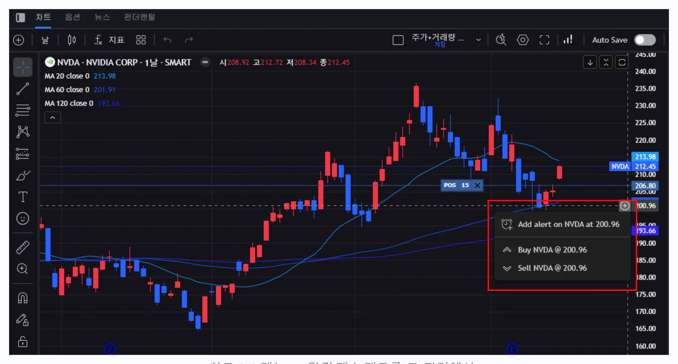Select the MA 60 close indicator legend

(80, 90)
